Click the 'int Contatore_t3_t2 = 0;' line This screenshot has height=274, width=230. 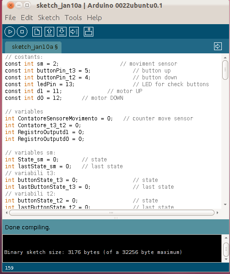[43, 125]
